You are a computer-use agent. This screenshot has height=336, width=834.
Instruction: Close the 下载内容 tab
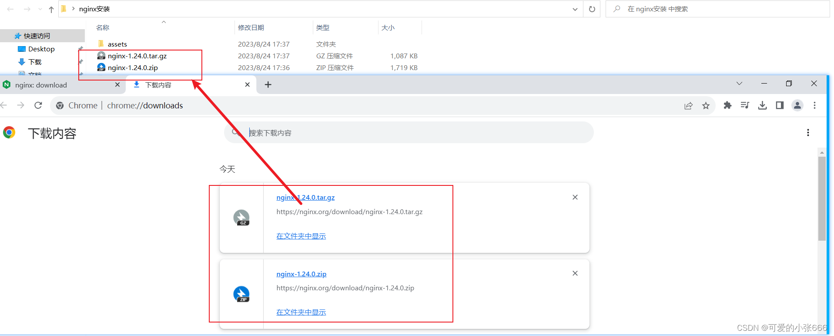[x=247, y=85]
